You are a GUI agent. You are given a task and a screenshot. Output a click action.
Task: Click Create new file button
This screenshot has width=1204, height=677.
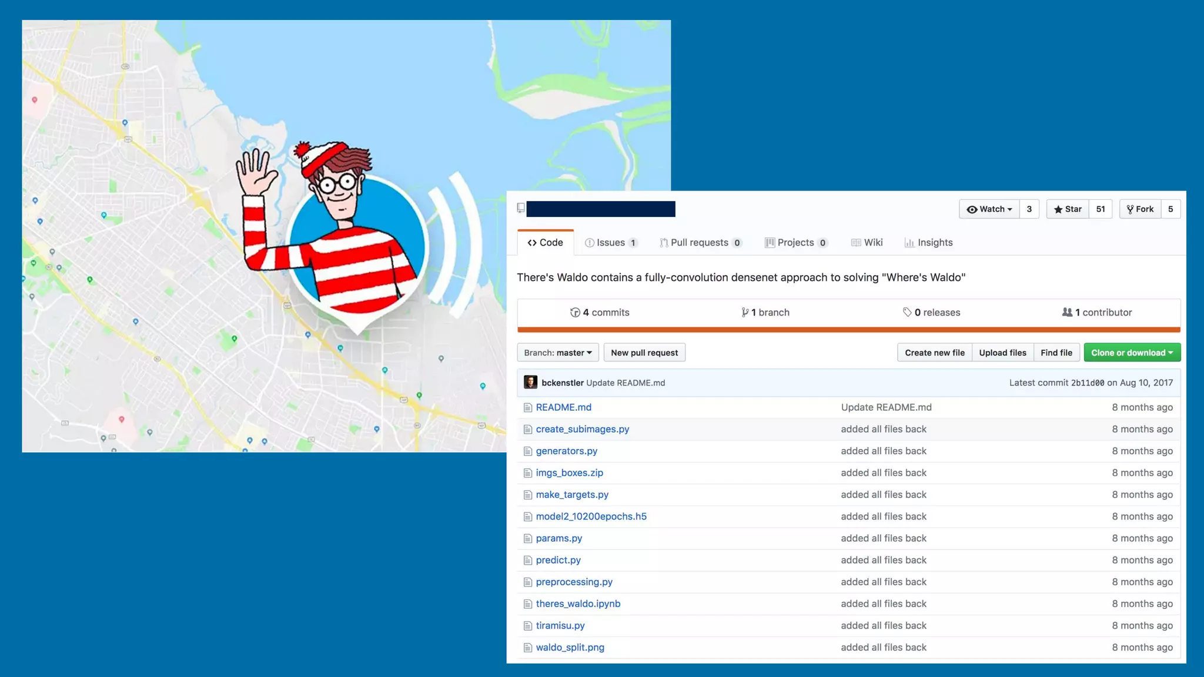(x=935, y=353)
